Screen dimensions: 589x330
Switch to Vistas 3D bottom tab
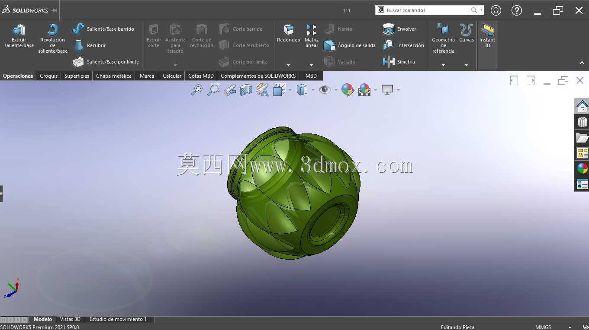pyautogui.click(x=70, y=319)
